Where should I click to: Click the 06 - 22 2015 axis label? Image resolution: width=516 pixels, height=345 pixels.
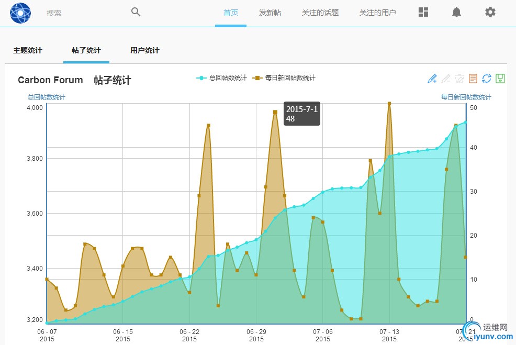coord(189,335)
